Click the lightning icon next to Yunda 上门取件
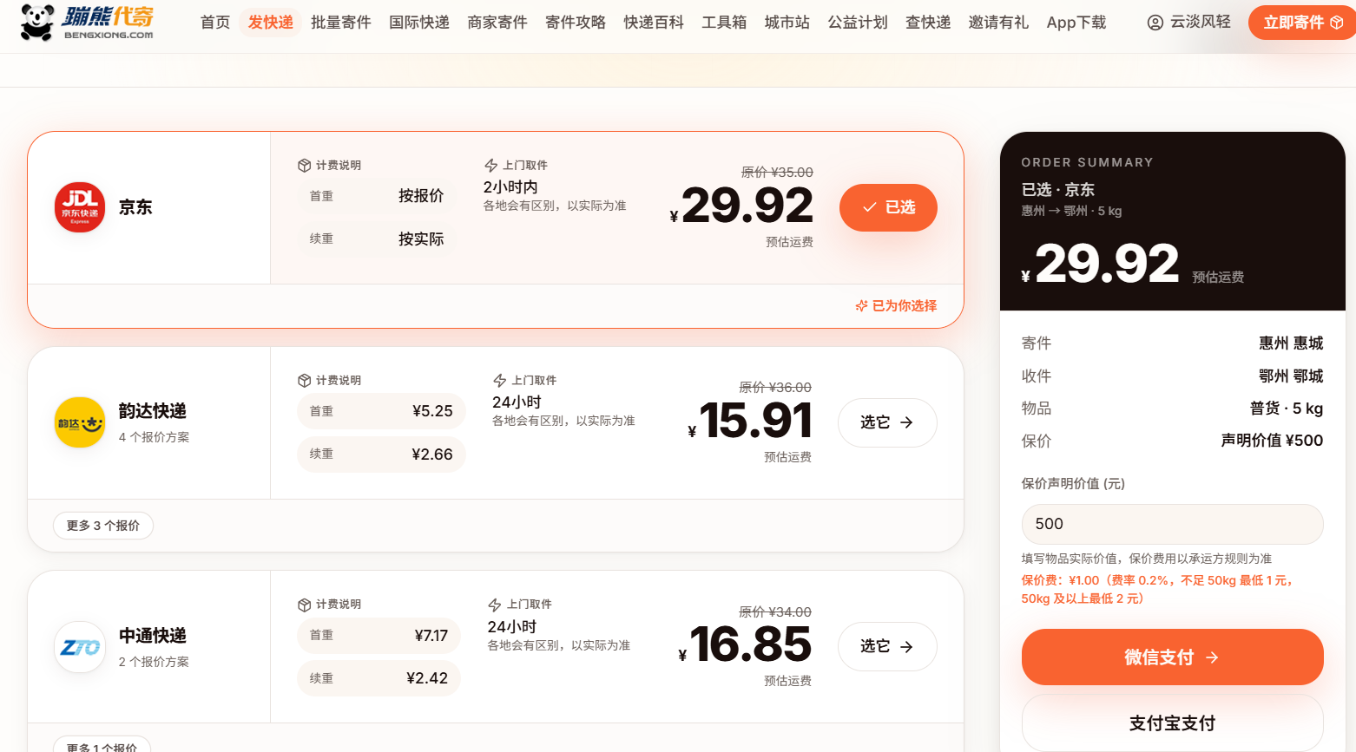This screenshot has width=1356, height=752. (x=499, y=380)
